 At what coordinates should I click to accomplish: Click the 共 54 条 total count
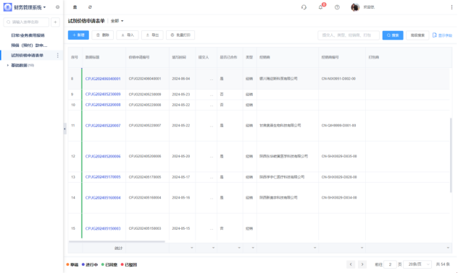tap(443, 264)
